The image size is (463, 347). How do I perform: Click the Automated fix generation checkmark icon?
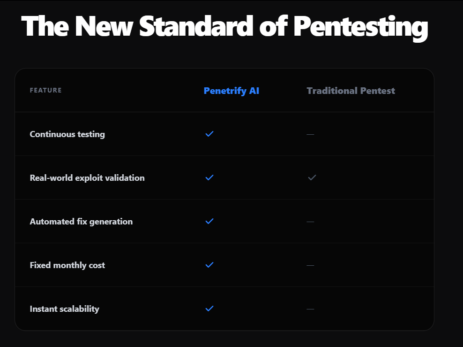click(x=209, y=221)
